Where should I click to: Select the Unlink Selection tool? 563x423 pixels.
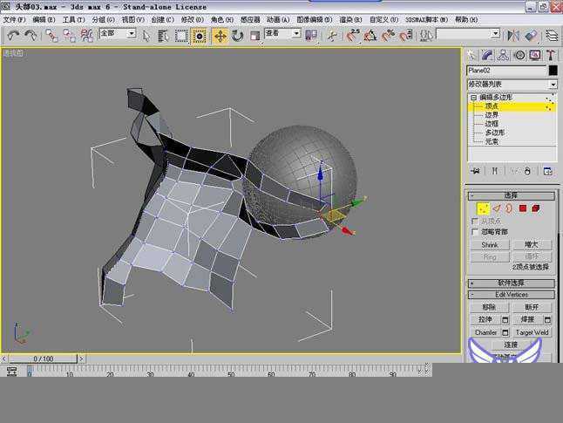70,35
